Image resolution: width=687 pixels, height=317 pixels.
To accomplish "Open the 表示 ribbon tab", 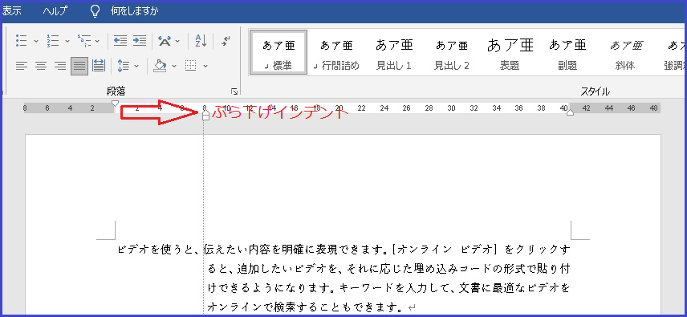I will point(12,11).
